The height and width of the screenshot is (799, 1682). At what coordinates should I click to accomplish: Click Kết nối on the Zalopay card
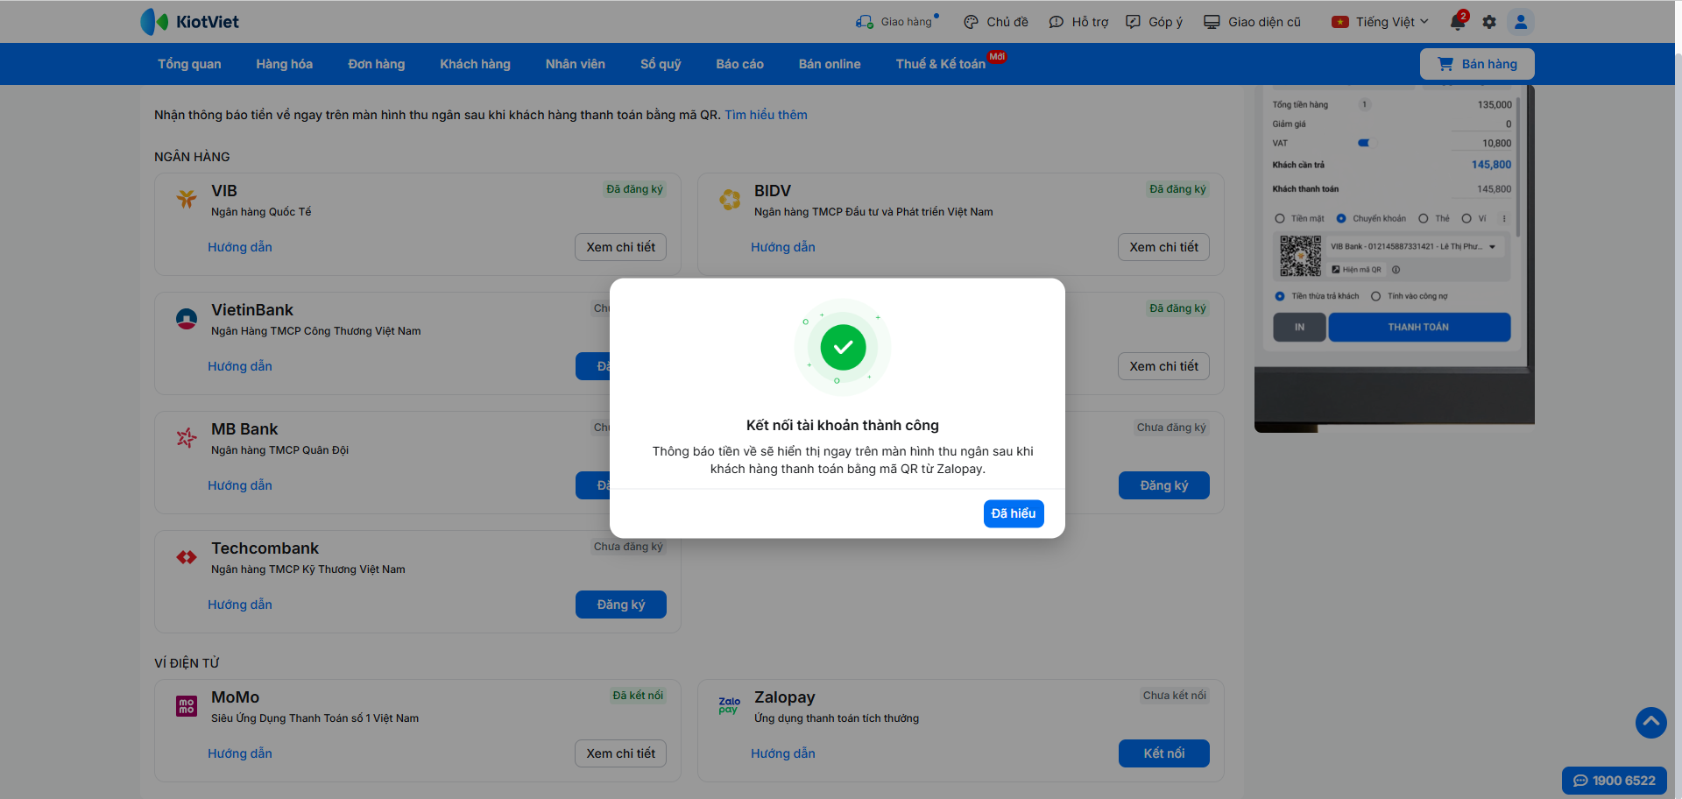(x=1164, y=753)
